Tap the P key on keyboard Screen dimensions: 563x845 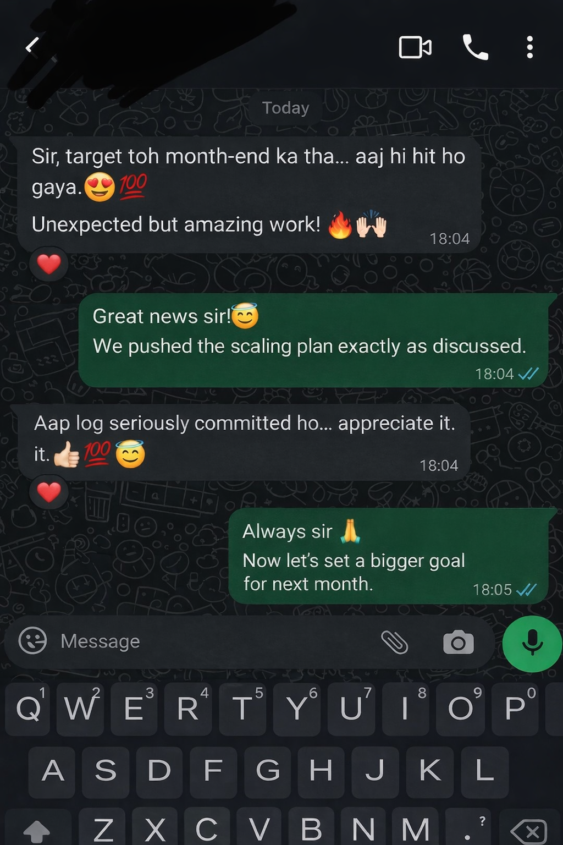(516, 709)
